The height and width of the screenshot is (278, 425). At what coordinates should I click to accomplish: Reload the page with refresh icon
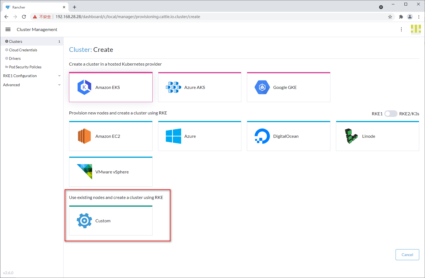(24, 17)
